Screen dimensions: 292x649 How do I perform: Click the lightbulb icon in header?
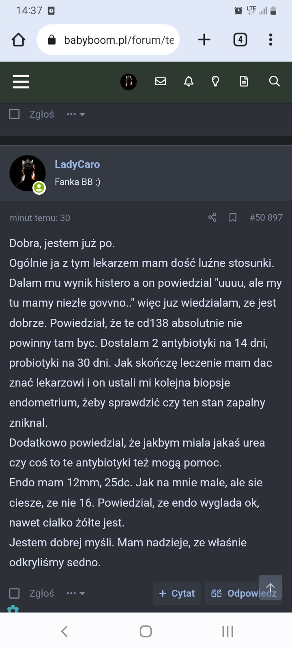(215, 82)
